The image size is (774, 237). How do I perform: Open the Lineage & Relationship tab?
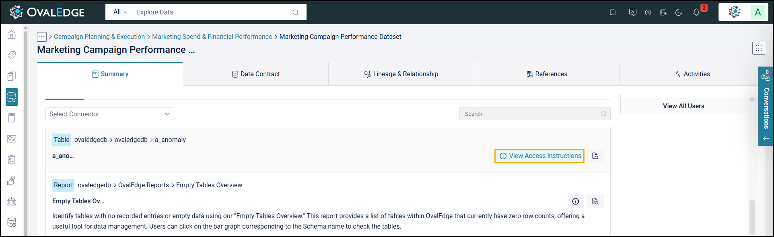pos(401,74)
